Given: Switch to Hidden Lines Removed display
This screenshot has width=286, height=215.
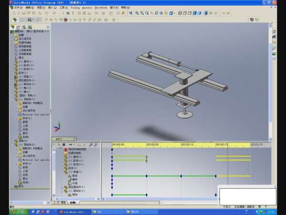Looking at the screenshot, I should (190, 13).
